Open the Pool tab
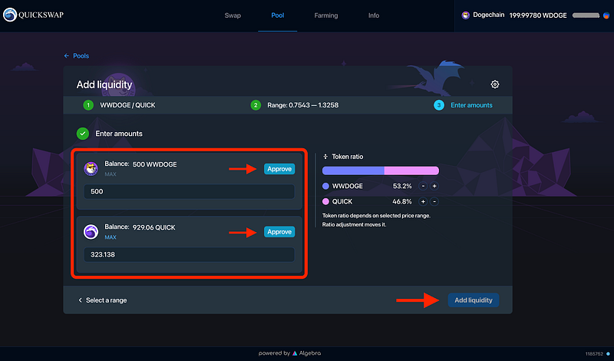The width and height of the screenshot is (614, 361). tap(278, 15)
